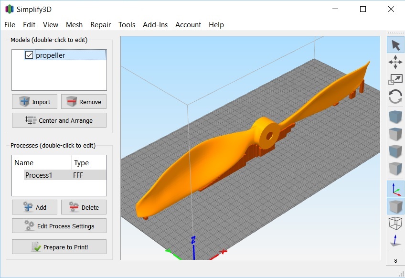Switch to wireframe cube view
This screenshot has width=405, height=278.
pyautogui.click(x=395, y=223)
